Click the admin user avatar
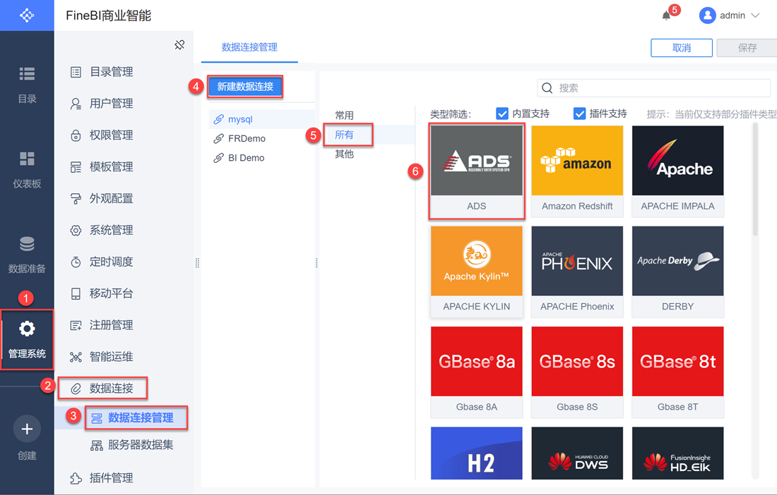The width and height of the screenshot is (777, 495). [x=708, y=16]
